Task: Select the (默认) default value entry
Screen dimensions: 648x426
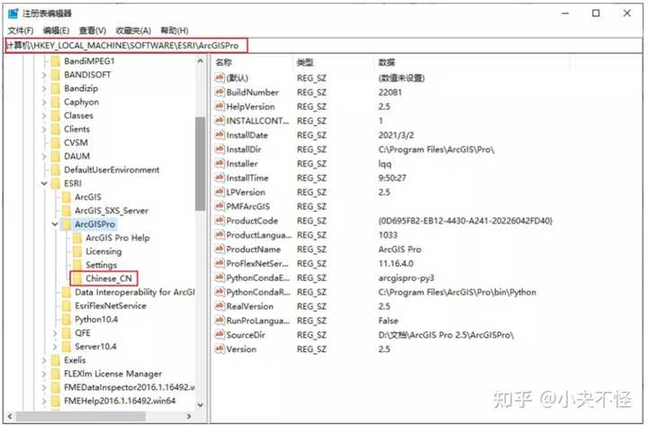Action: click(238, 78)
